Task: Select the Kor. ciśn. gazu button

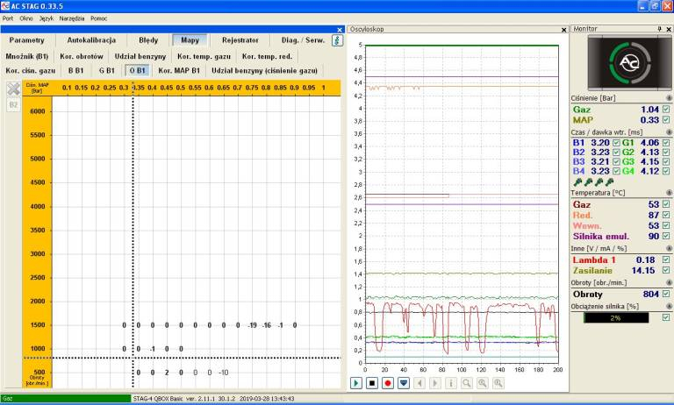Action: pos(31,70)
